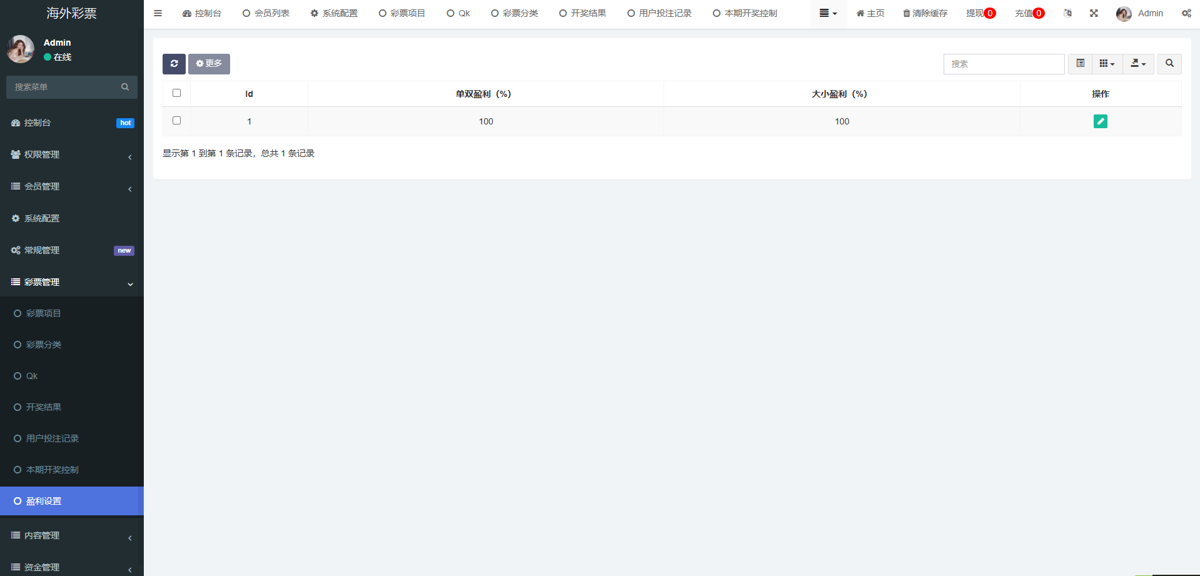Open the settings cogs icon at top right
This screenshot has height=576, width=1200.
tap(1186, 13)
